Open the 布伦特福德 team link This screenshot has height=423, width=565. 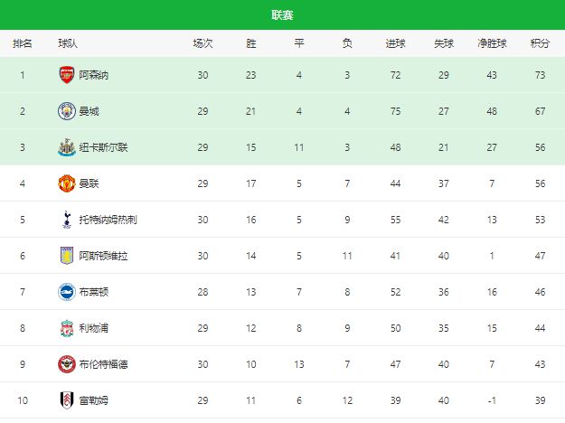[x=103, y=364]
